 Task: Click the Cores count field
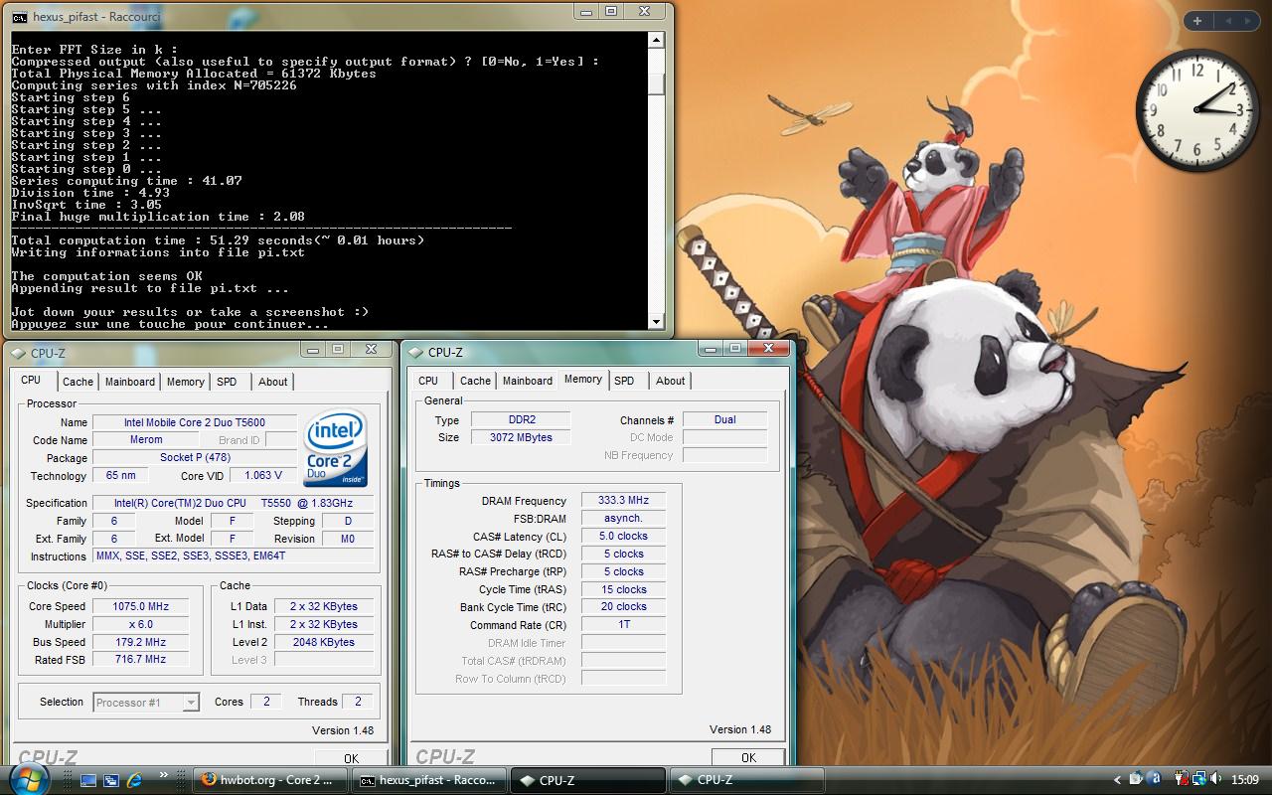265,702
